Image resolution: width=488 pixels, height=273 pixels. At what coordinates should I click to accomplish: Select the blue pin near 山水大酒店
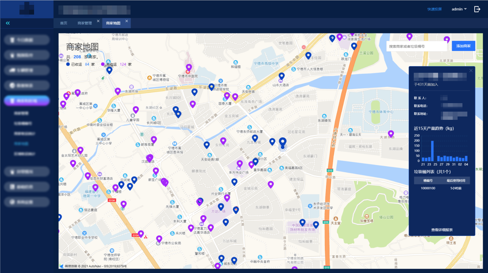point(282,76)
